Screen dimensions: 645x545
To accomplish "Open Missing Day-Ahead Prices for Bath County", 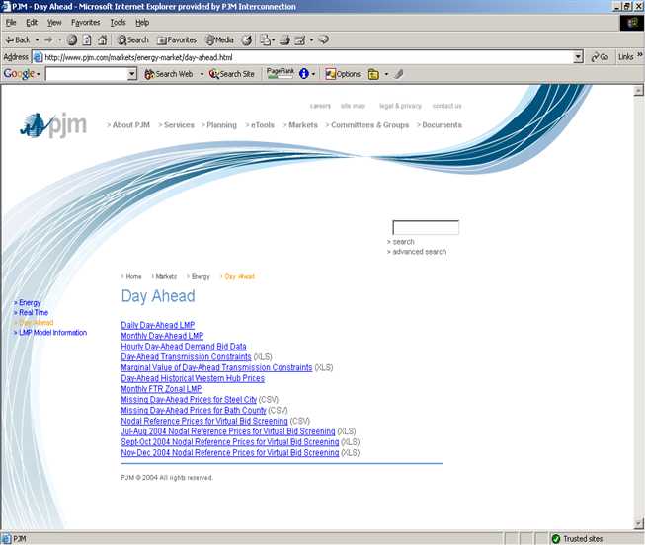I will point(194,410).
